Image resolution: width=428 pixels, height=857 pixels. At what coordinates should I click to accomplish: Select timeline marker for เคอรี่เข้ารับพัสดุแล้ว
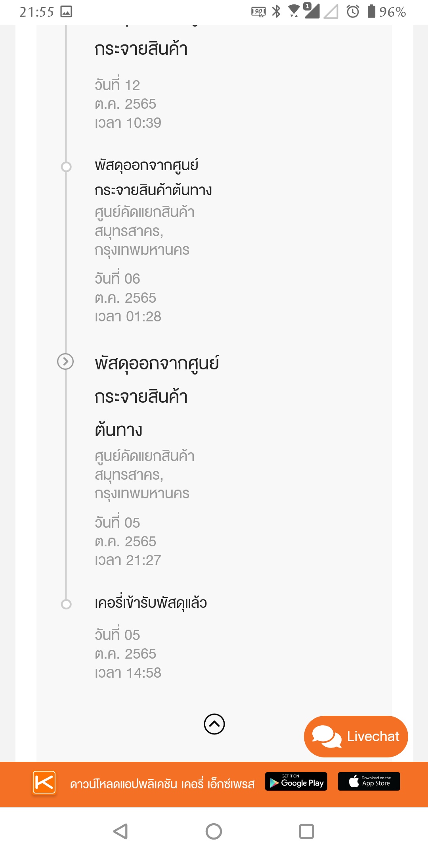point(66,604)
